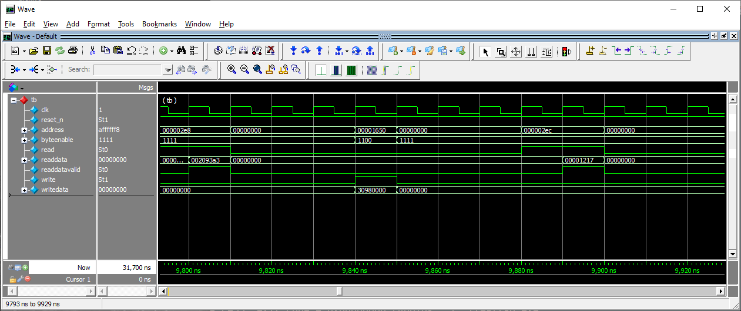The image size is (741, 311).
Task: Click inside the Search input field
Action: click(x=128, y=69)
